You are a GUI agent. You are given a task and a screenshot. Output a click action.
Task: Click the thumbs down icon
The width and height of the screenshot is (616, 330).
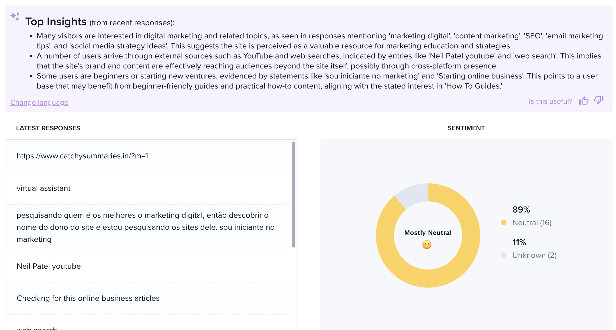[599, 100]
